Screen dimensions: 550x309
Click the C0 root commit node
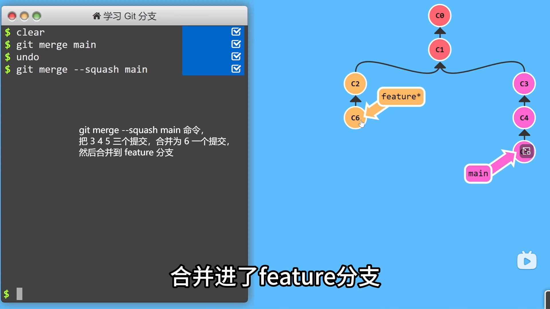pos(439,15)
